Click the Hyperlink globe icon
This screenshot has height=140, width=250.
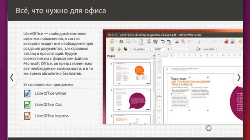pyautogui.click(x=233, y=42)
